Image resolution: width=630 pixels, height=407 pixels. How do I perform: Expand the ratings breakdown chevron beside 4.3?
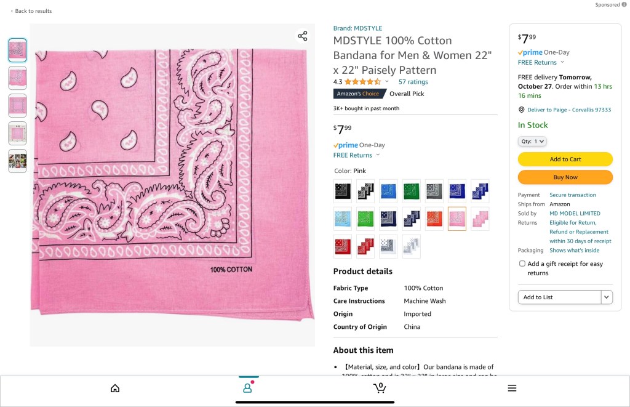tap(387, 82)
